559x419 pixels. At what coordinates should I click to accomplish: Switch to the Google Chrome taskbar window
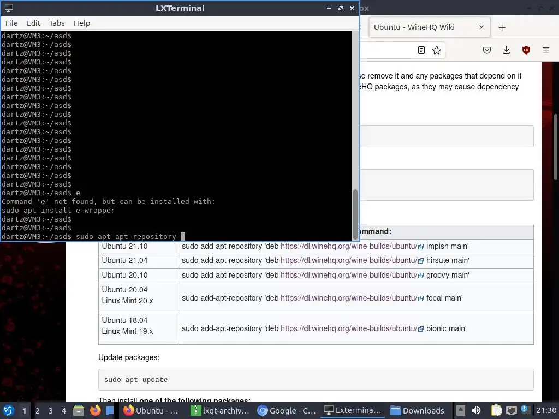tap(287, 410)
